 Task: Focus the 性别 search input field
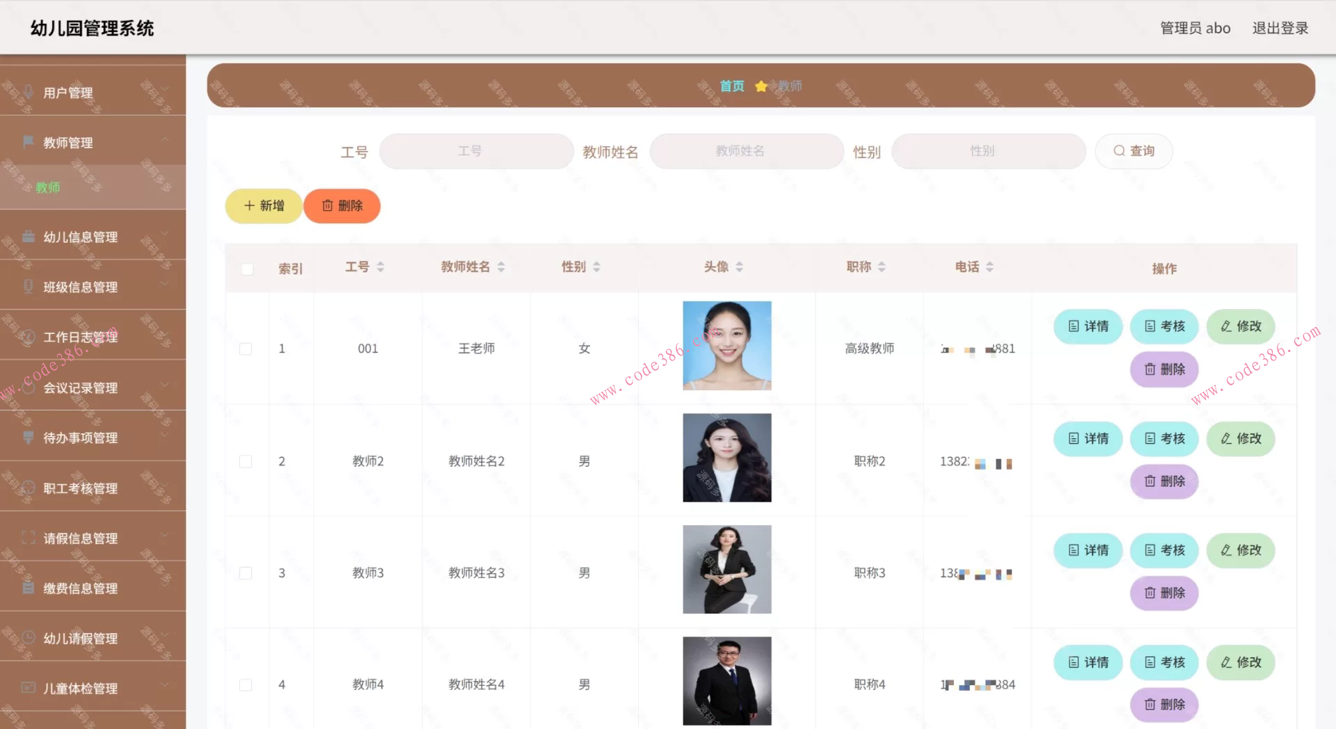click(989, 151)
